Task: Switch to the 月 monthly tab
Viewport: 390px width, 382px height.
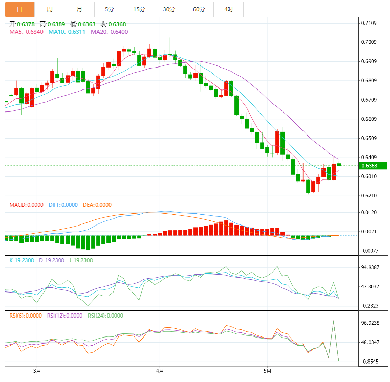Action: coord(79,9)
